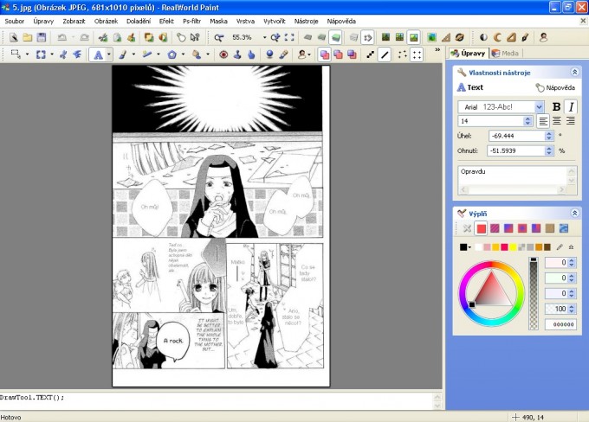The image size is (589, 422).
Task: Click the finger smudge tool
Action: tap(251, 54)
